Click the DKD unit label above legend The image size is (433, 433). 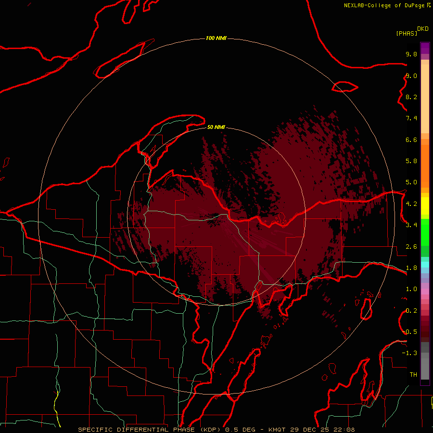423,29
